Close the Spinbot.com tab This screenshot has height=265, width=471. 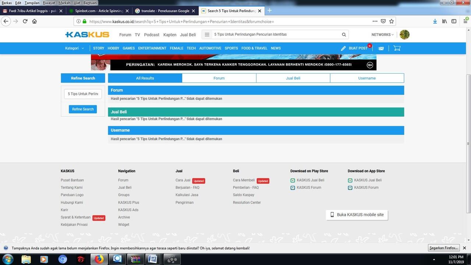[127, 11]
